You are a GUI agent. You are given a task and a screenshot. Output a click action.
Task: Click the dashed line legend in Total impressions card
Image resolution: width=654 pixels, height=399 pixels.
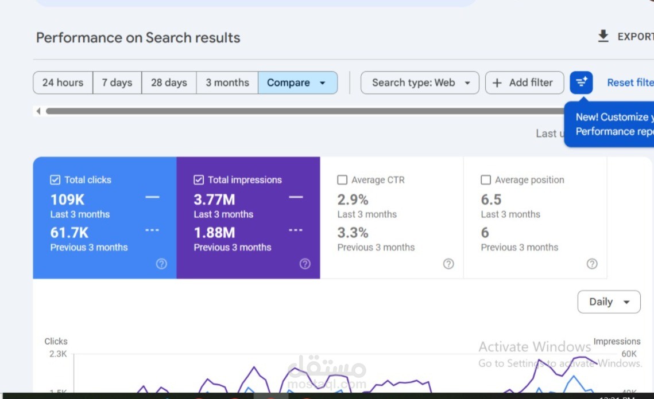point(296,230)
